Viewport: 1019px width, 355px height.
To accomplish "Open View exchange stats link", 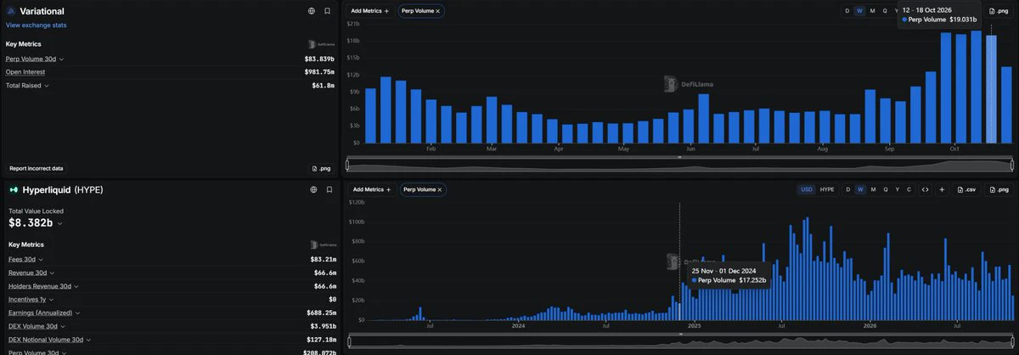I will (x=37, y=25).
